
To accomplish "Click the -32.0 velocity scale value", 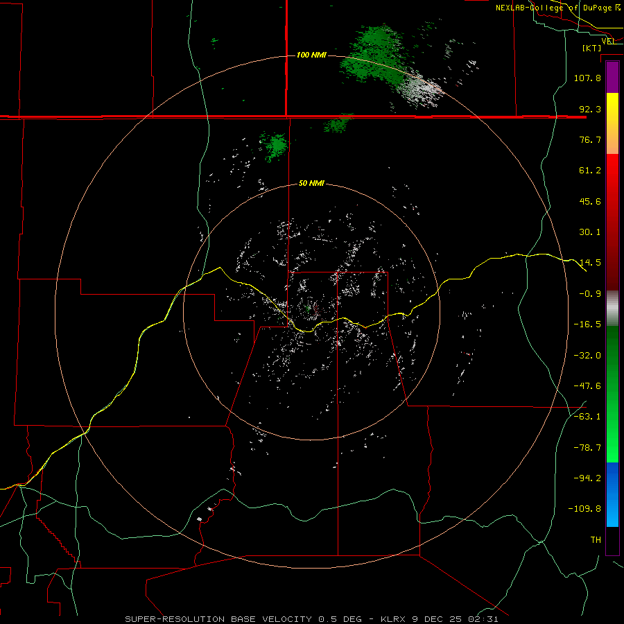I will click(x=587, y=356).
